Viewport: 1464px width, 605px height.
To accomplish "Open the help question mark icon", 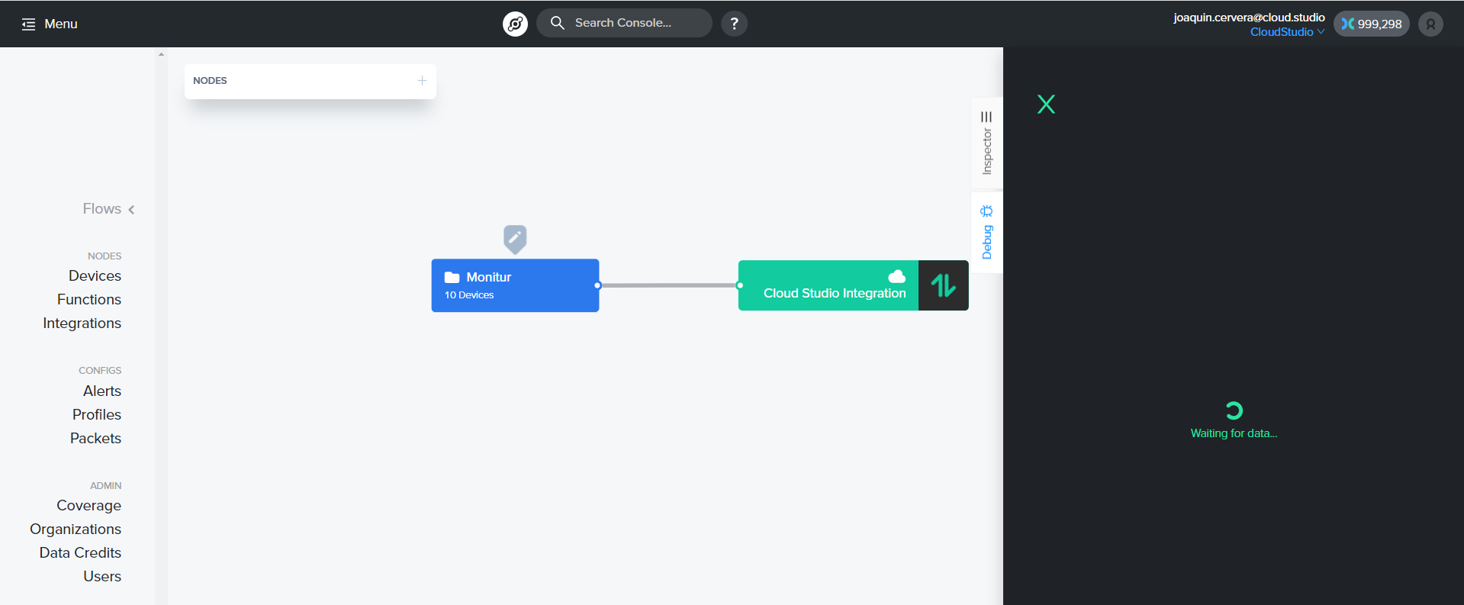I will 734,24.
